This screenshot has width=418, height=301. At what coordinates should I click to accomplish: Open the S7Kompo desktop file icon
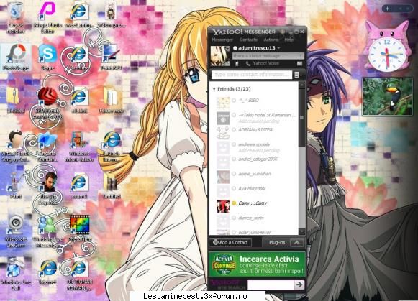(112, 14)
